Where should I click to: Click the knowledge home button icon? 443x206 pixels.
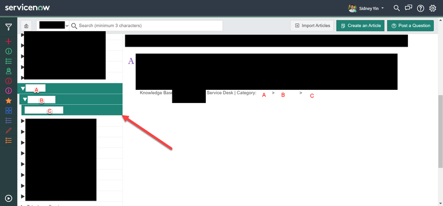point(26,26)
